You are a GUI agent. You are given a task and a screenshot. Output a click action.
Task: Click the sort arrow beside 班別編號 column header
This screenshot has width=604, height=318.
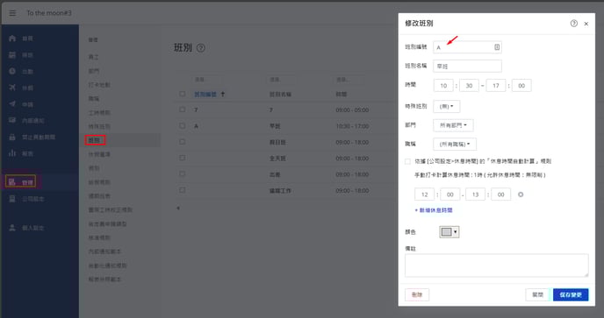[223, 95]
